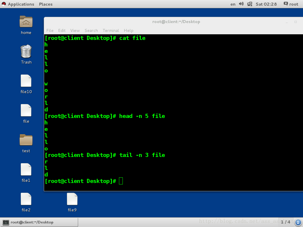Image resolution: width=303 pixels, height=227 pixels.
Task: Open the volume speaker icon
Action: pos(241,4)
